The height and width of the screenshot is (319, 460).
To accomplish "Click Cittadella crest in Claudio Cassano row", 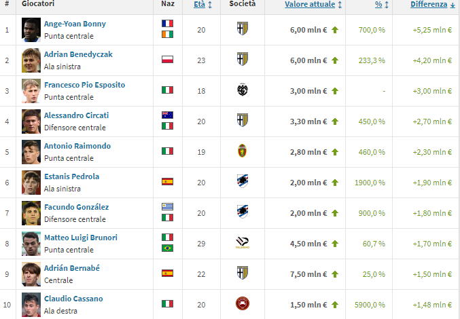I will 243,303.
